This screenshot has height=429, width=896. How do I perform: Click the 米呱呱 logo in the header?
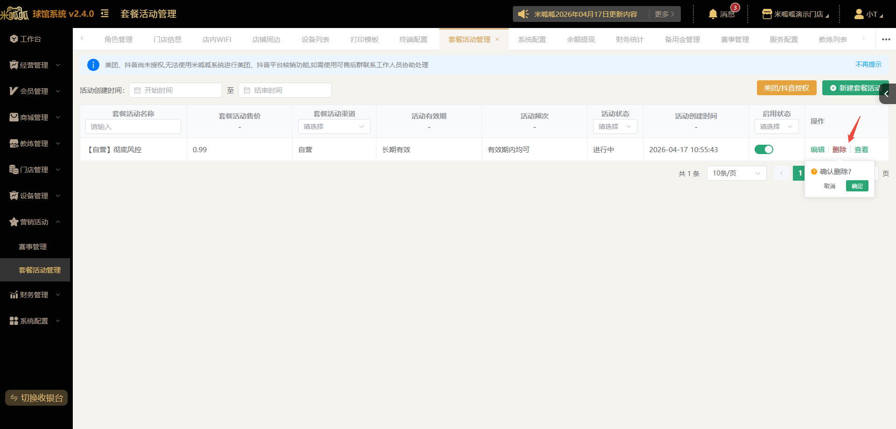14,14
